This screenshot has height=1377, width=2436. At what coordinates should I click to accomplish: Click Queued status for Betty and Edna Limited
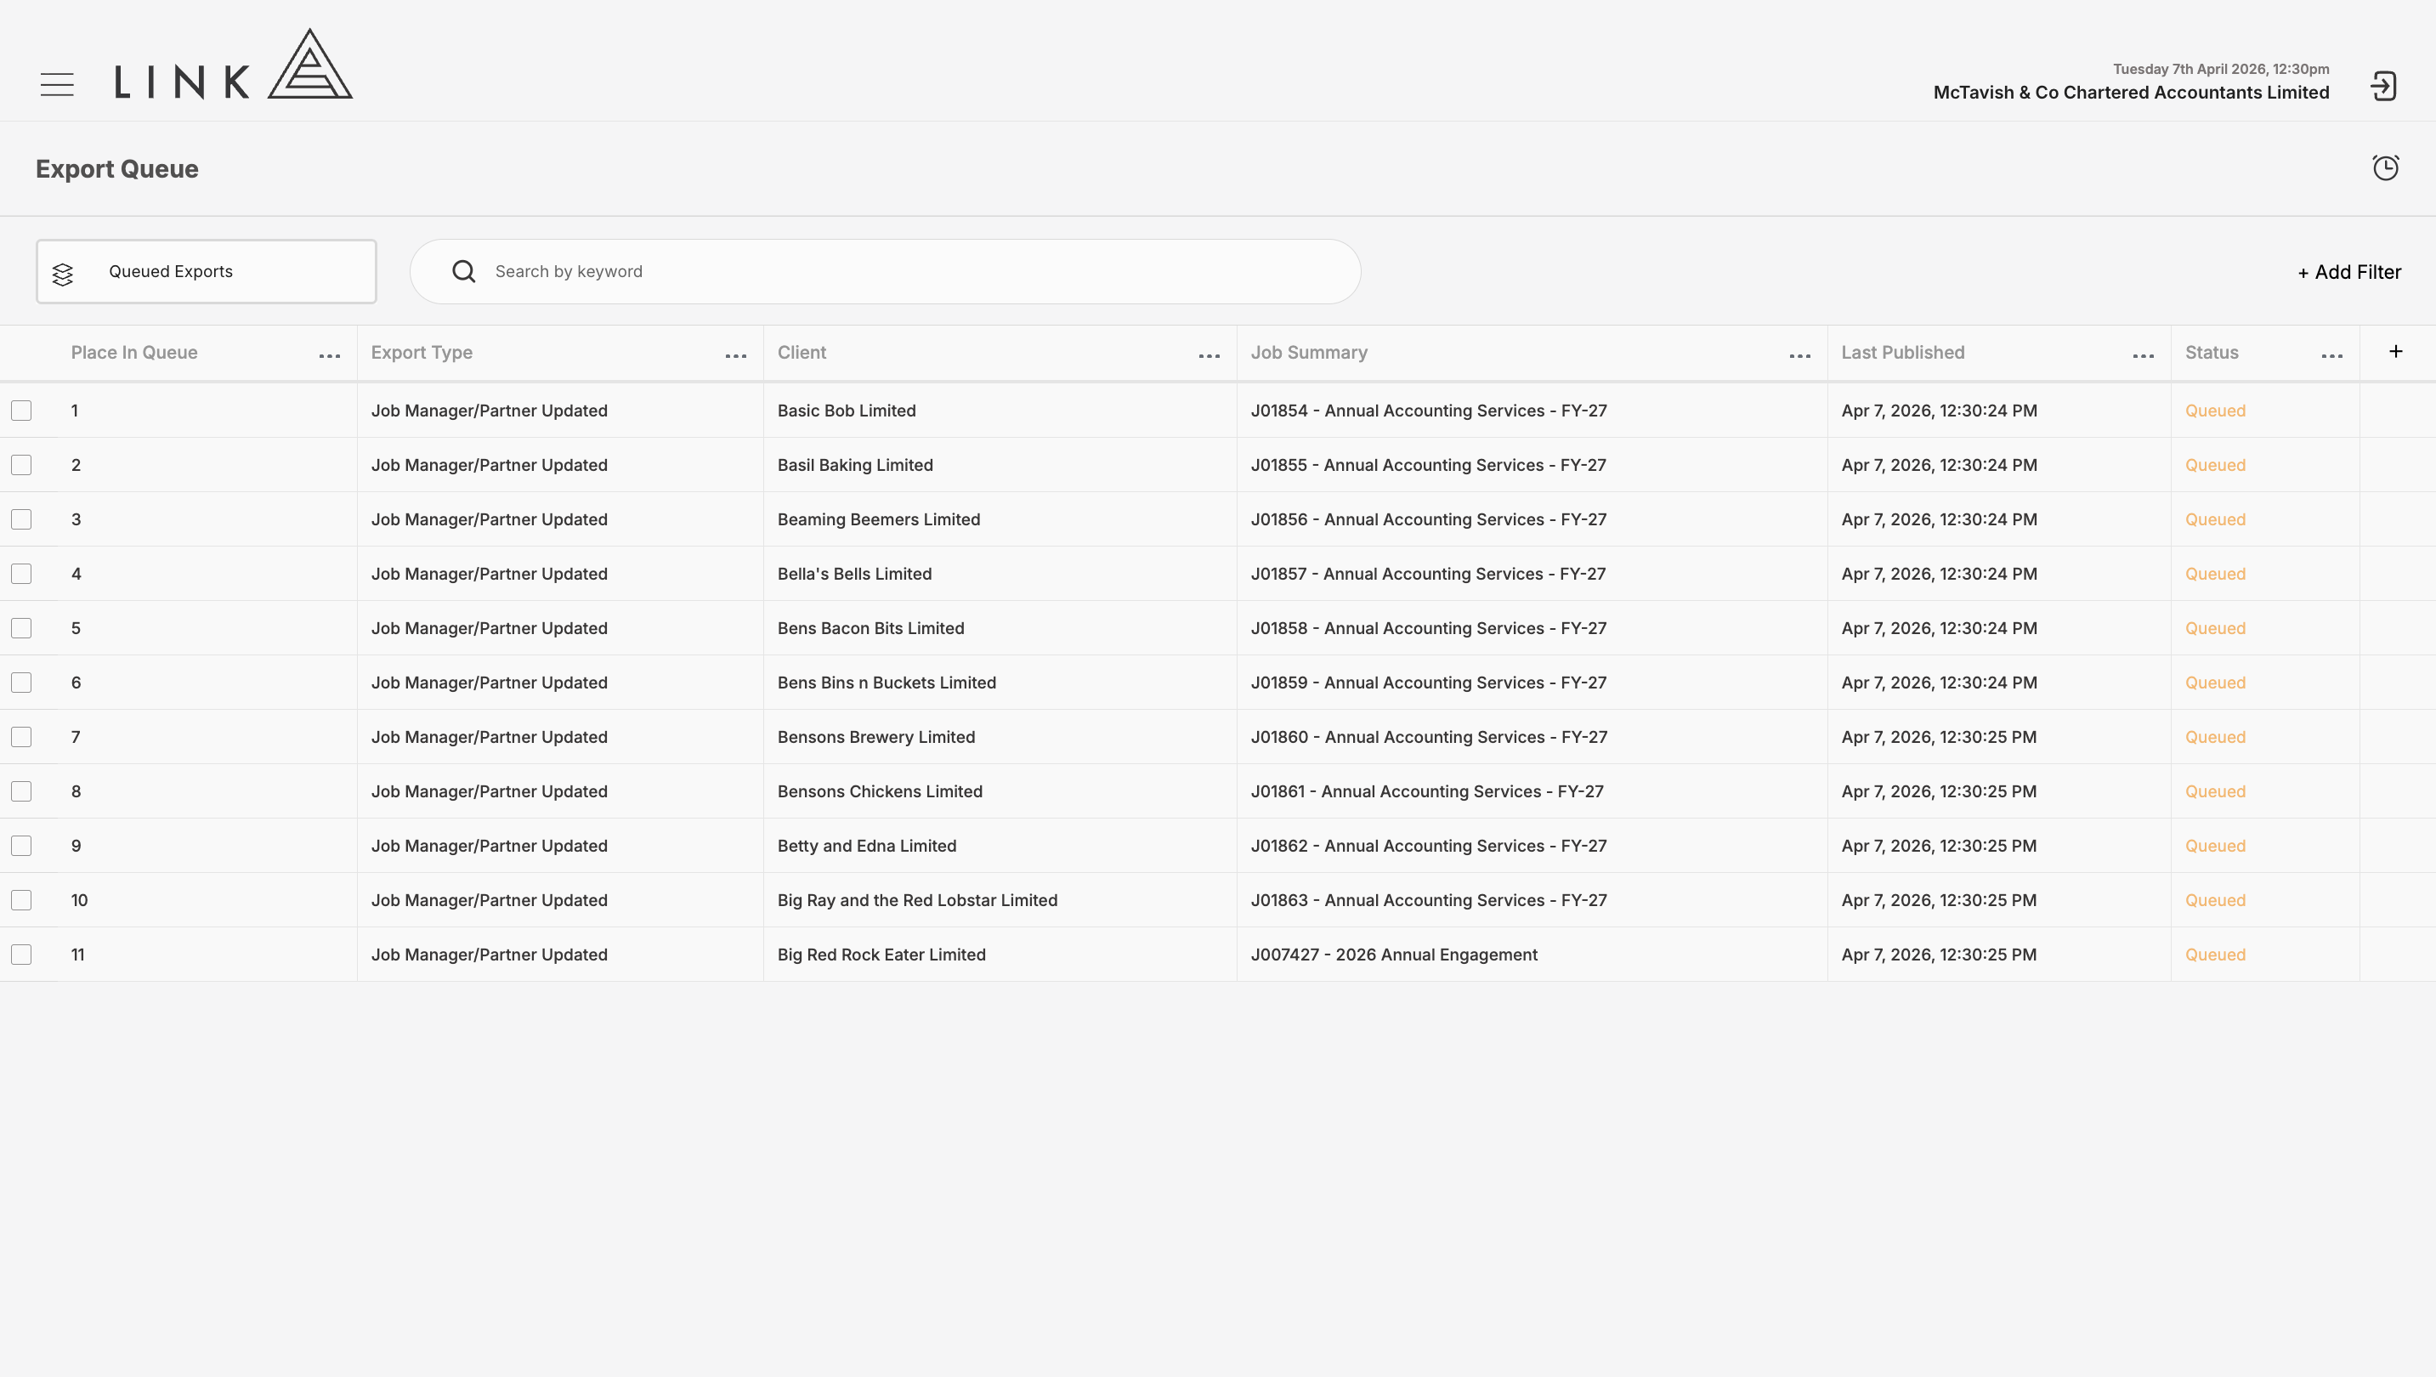tap(2215, 846)
